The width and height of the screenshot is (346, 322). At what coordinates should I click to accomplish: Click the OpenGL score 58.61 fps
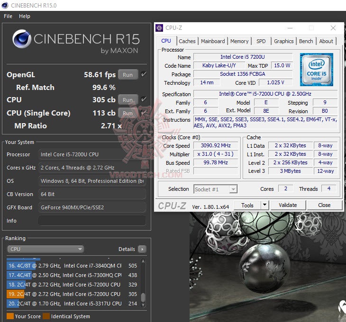click(100, 75)
